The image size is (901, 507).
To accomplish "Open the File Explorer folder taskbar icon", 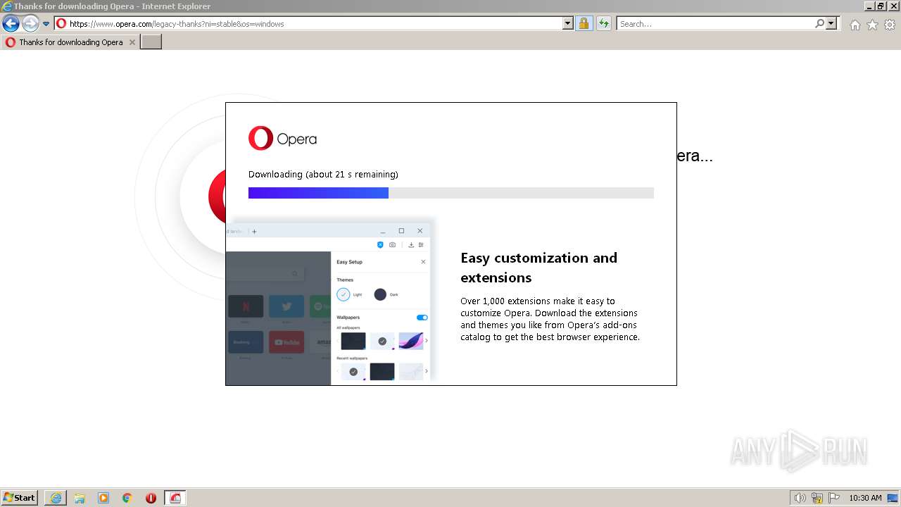I will tap(80, 498).
